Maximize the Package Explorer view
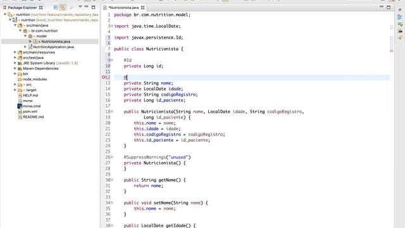The height and width of the screenshot is (228, 405). 93,7
